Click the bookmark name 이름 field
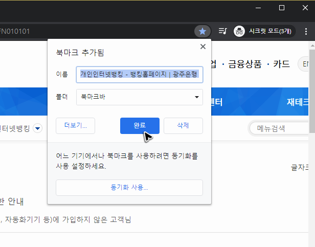This screenshot has width=315, height=247. [x=140, y=75]
